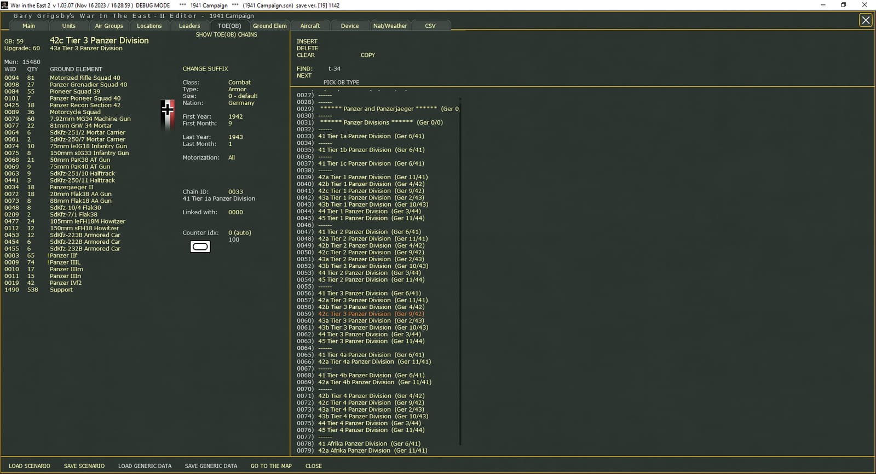Click the CLEAR command
The width and height of the screenshot is (876, 474).
306,55
